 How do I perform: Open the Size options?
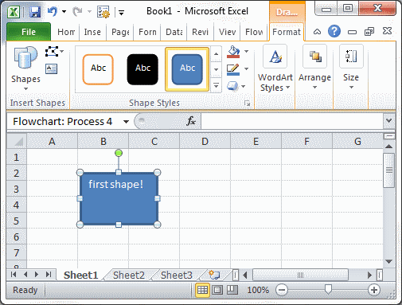[351, 67]
